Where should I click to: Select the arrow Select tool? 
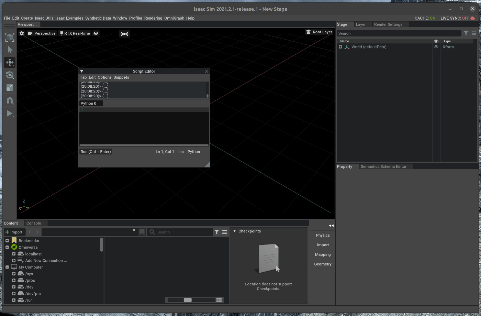coord(10,50)
